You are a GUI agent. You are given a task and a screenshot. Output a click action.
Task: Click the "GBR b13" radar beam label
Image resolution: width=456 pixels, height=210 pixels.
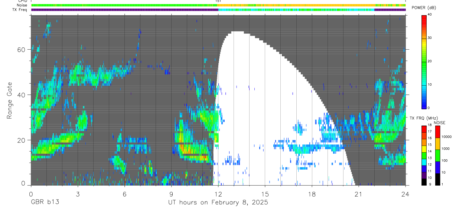(x=45, y=203)
